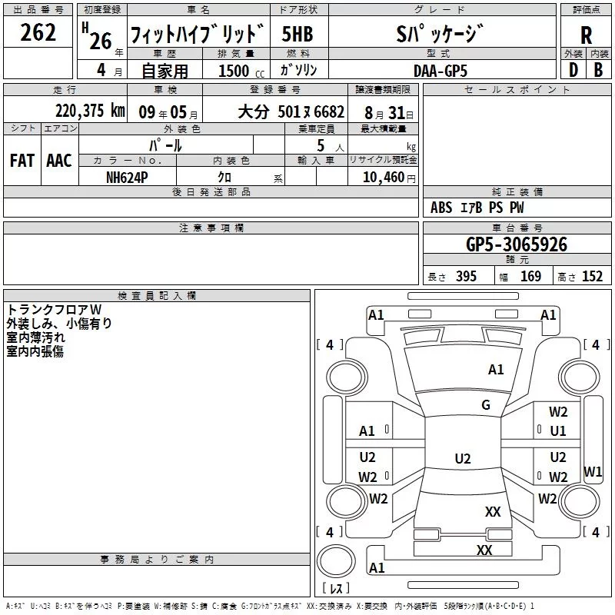The image size is (615, 615).
Task: Click the grade value Sパッケージ
Action: point(440,33)
